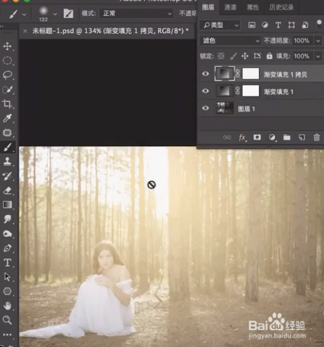Open the brush mode 正常 dropdown
Image resolution: width=324 pixels, height=347 pixels.
(136, 14)
